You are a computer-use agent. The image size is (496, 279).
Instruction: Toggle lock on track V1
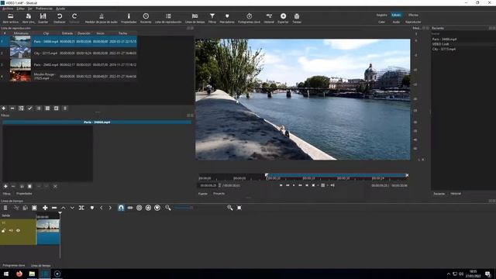[x=3, y=231]
